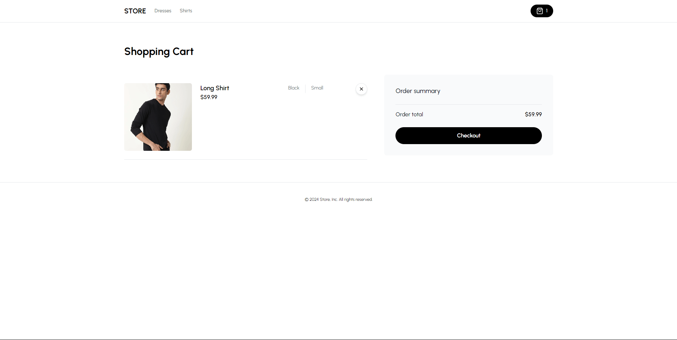Click the Small size label
Image resolution: width=677 pixels, height=340 pixels.
pos(317,88)
